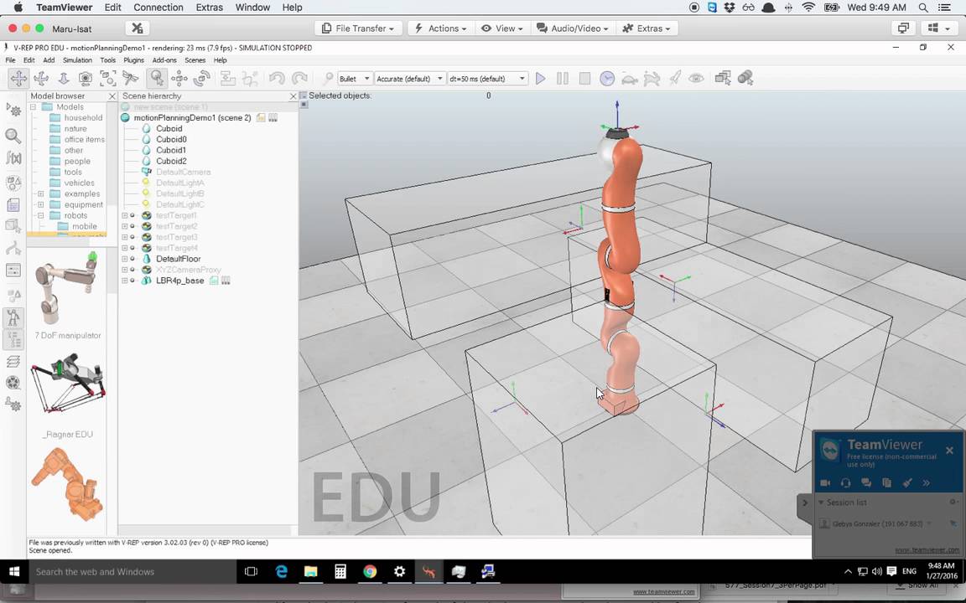The width and height of the screenshot is (966, 603).
Task: Select the camera angle tool
Action: (86, 78)
